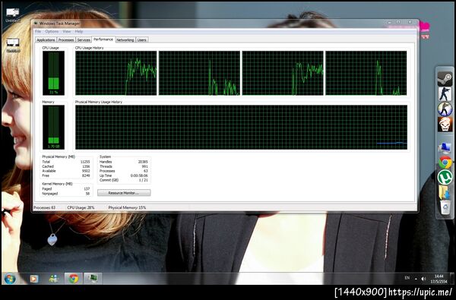Maximize the Task Manager window
The image size is (456, 300).
coord(398,22)
